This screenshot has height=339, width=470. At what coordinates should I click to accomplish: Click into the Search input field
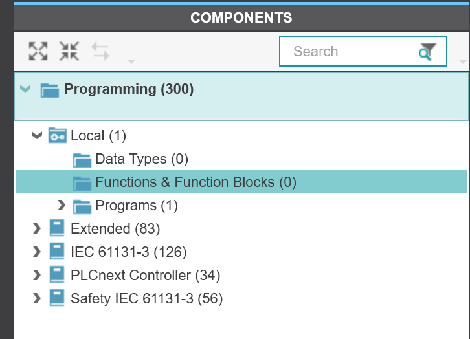point(353,51)
